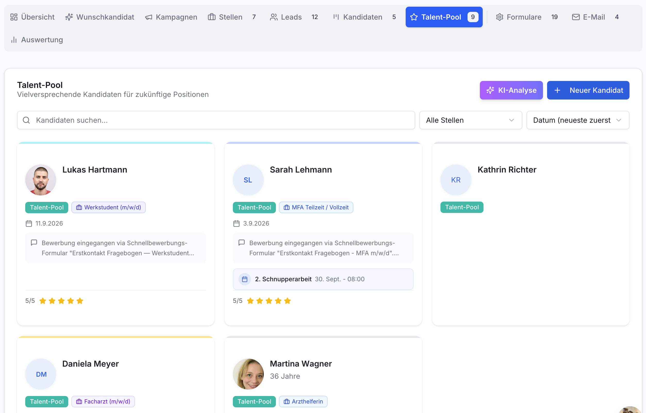The image size is (646, 413).
Task: Open the Übersicht tab
Action: 32,17
